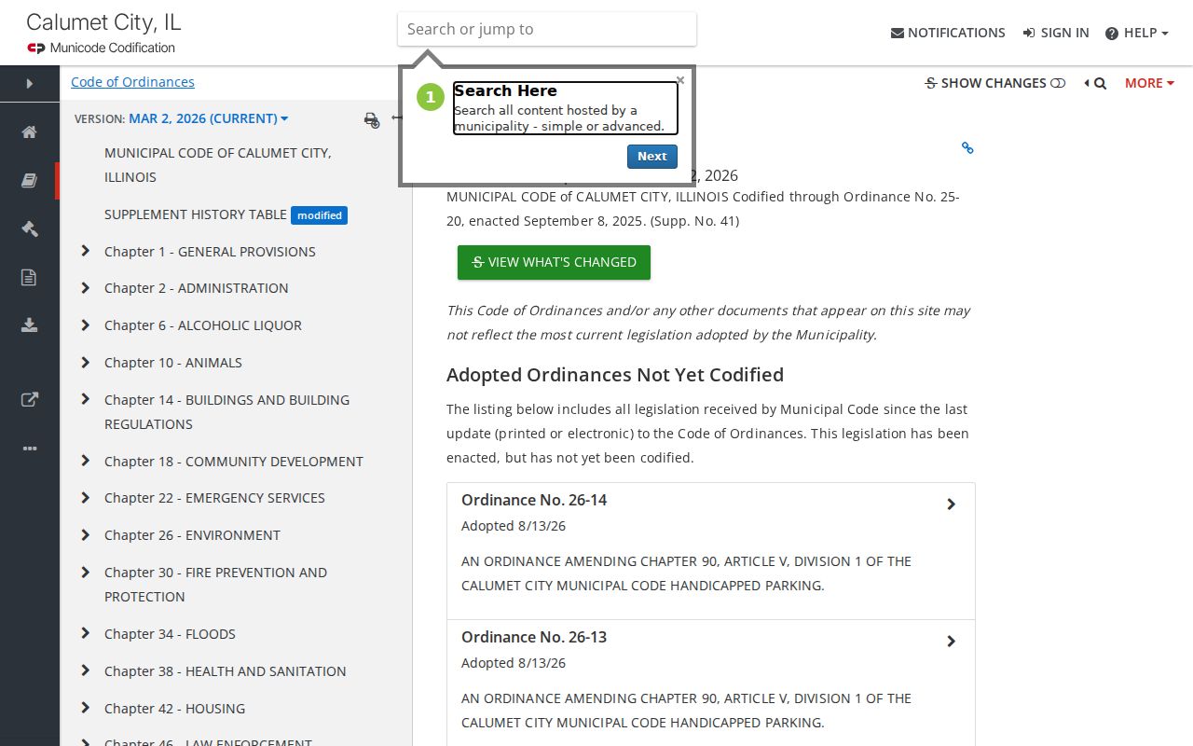Expand the left sidebar arrow
This screenshot has width=1193, height=746.
pos(29,83)
